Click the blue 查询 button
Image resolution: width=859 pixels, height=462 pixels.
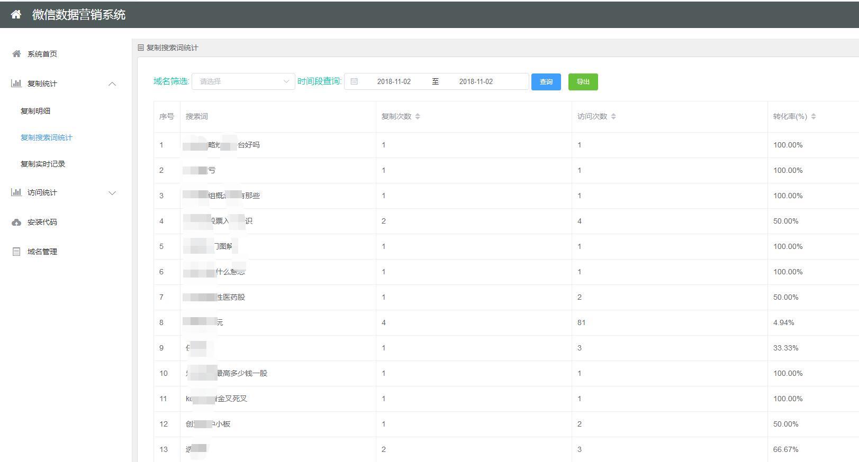pyautogui.click(x=546, y=81)
